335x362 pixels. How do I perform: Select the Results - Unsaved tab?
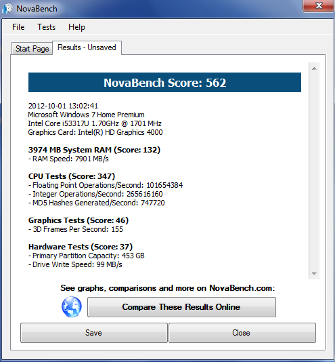click(87, 47)
